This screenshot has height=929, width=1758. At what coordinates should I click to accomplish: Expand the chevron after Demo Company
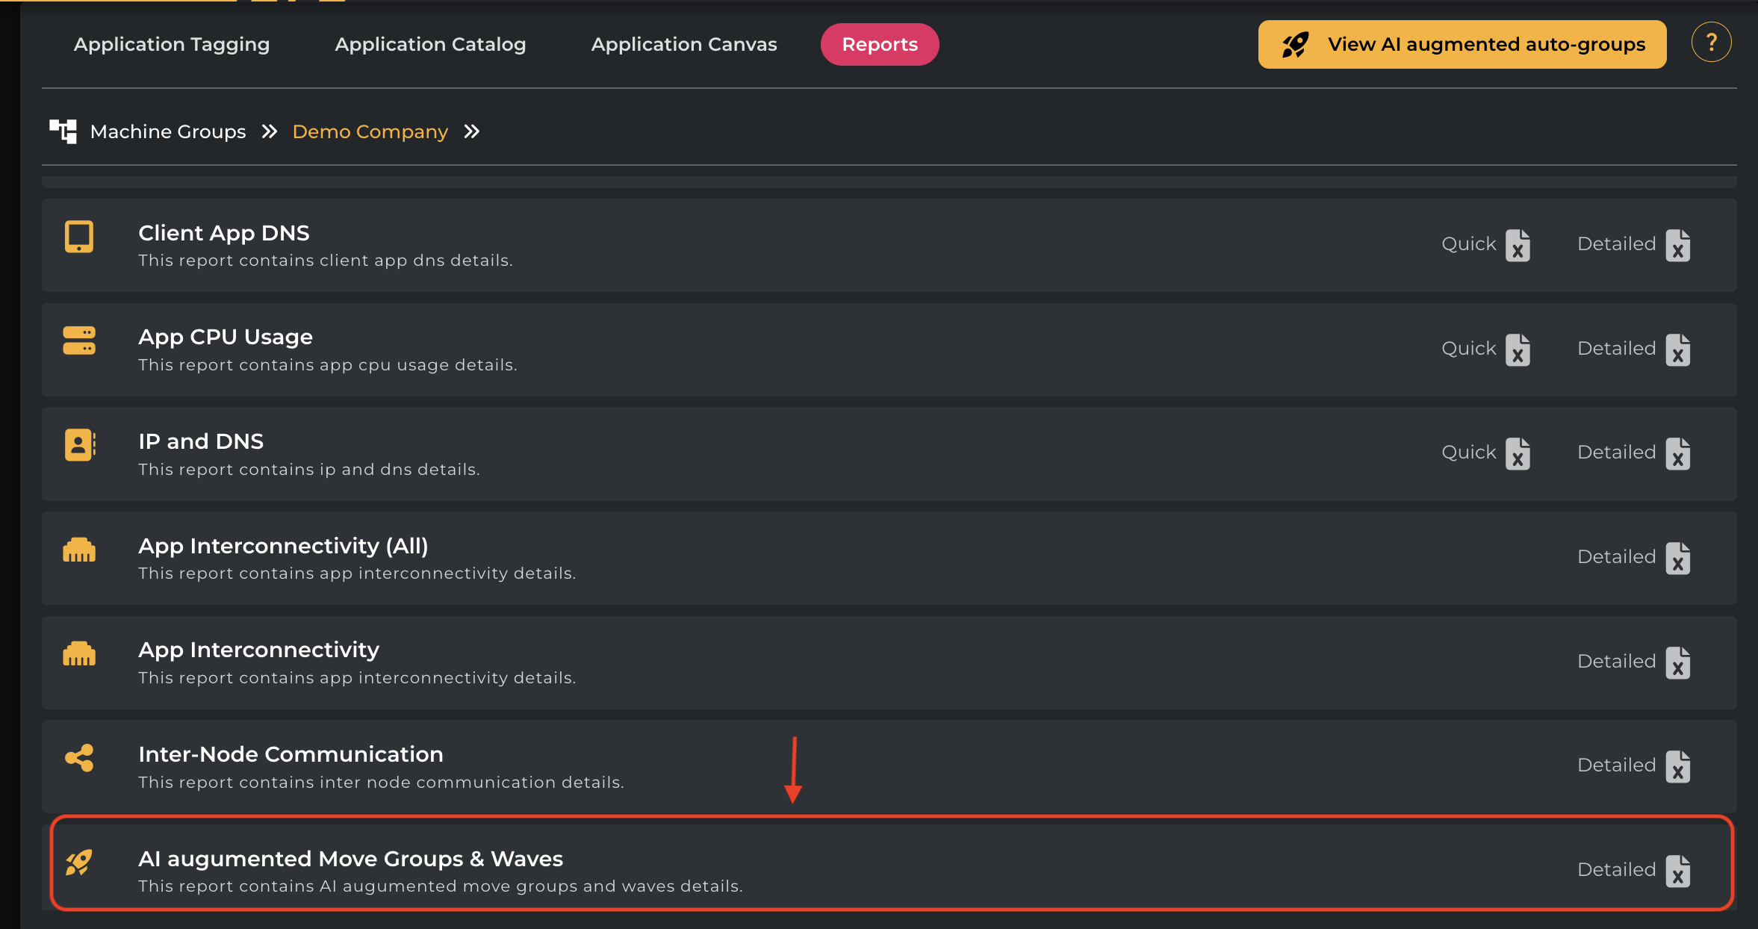tap(471, 131)
